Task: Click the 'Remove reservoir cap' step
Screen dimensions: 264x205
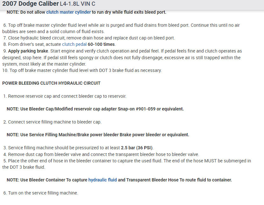Action: pos(69,96)
